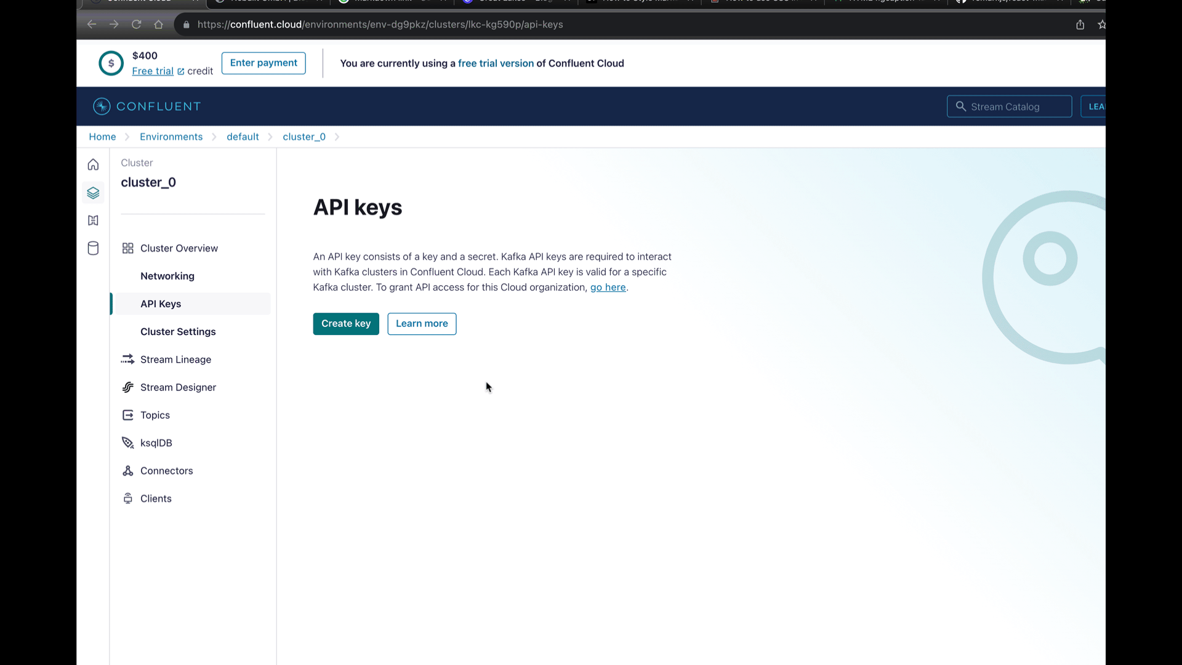Open the Networking section

pos(167,276)
